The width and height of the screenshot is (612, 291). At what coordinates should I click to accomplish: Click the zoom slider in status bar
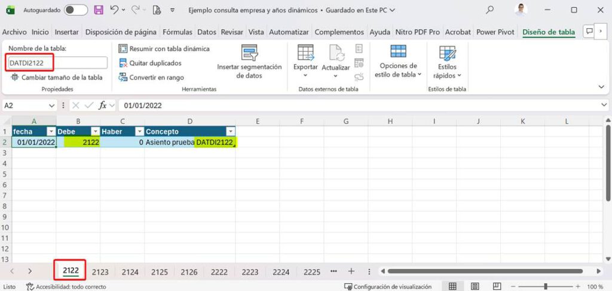545,287
